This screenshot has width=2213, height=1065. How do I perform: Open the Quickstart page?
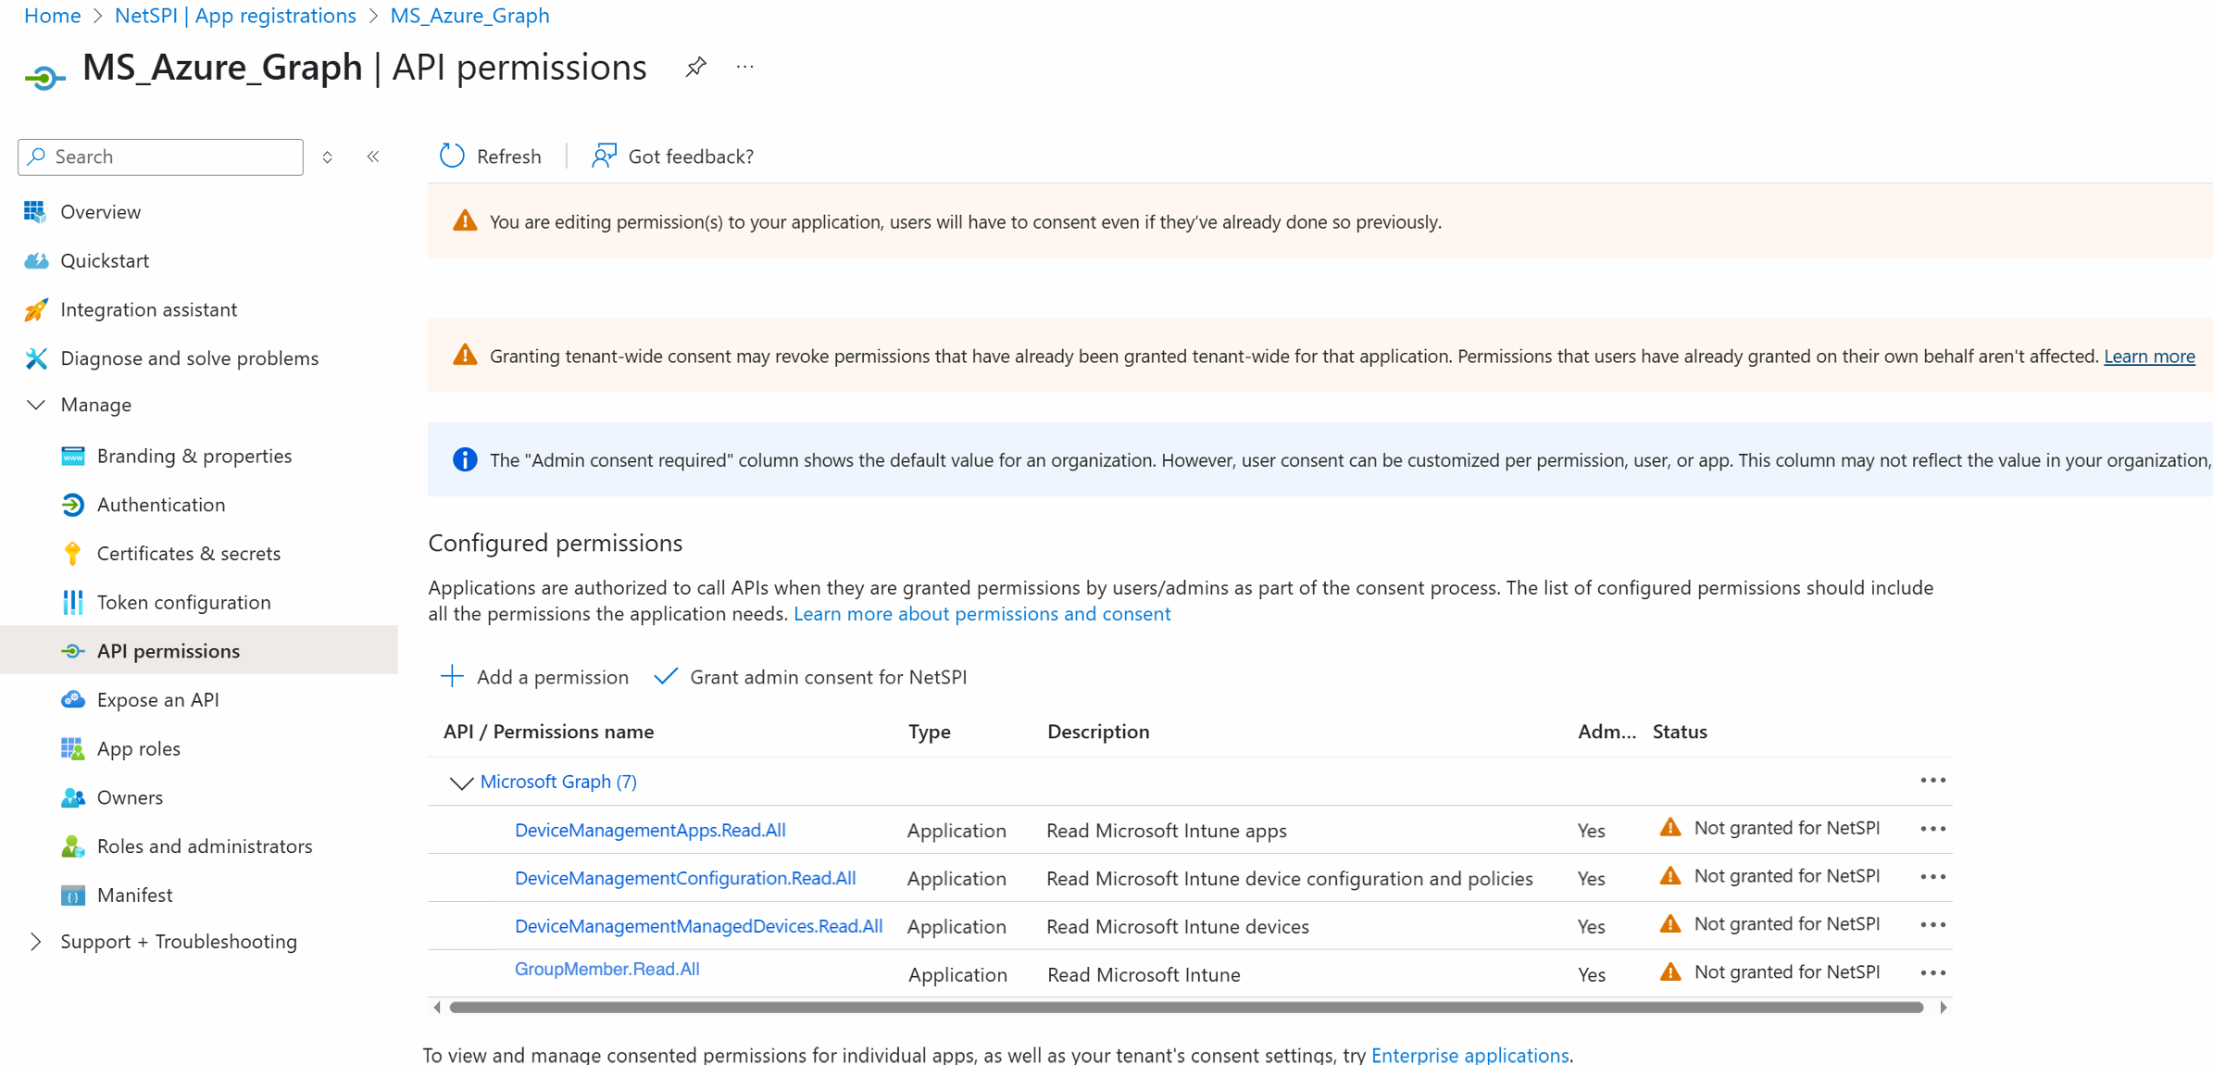(x=104, y=261)
